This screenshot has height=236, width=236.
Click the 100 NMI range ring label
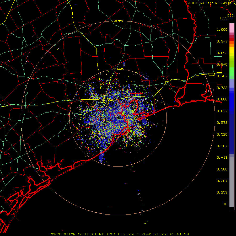click(118, 21)
